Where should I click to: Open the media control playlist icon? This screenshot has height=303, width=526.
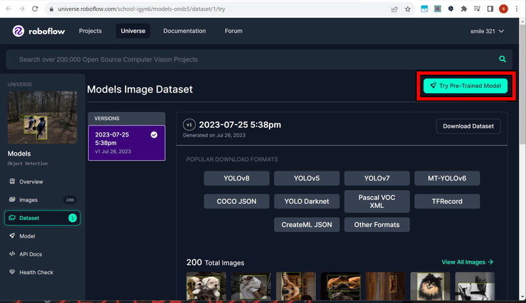477,9
